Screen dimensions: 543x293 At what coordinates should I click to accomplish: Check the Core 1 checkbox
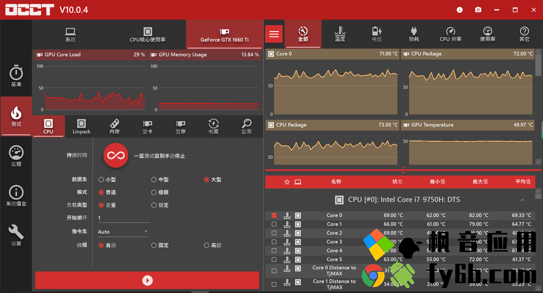(274, 224)
